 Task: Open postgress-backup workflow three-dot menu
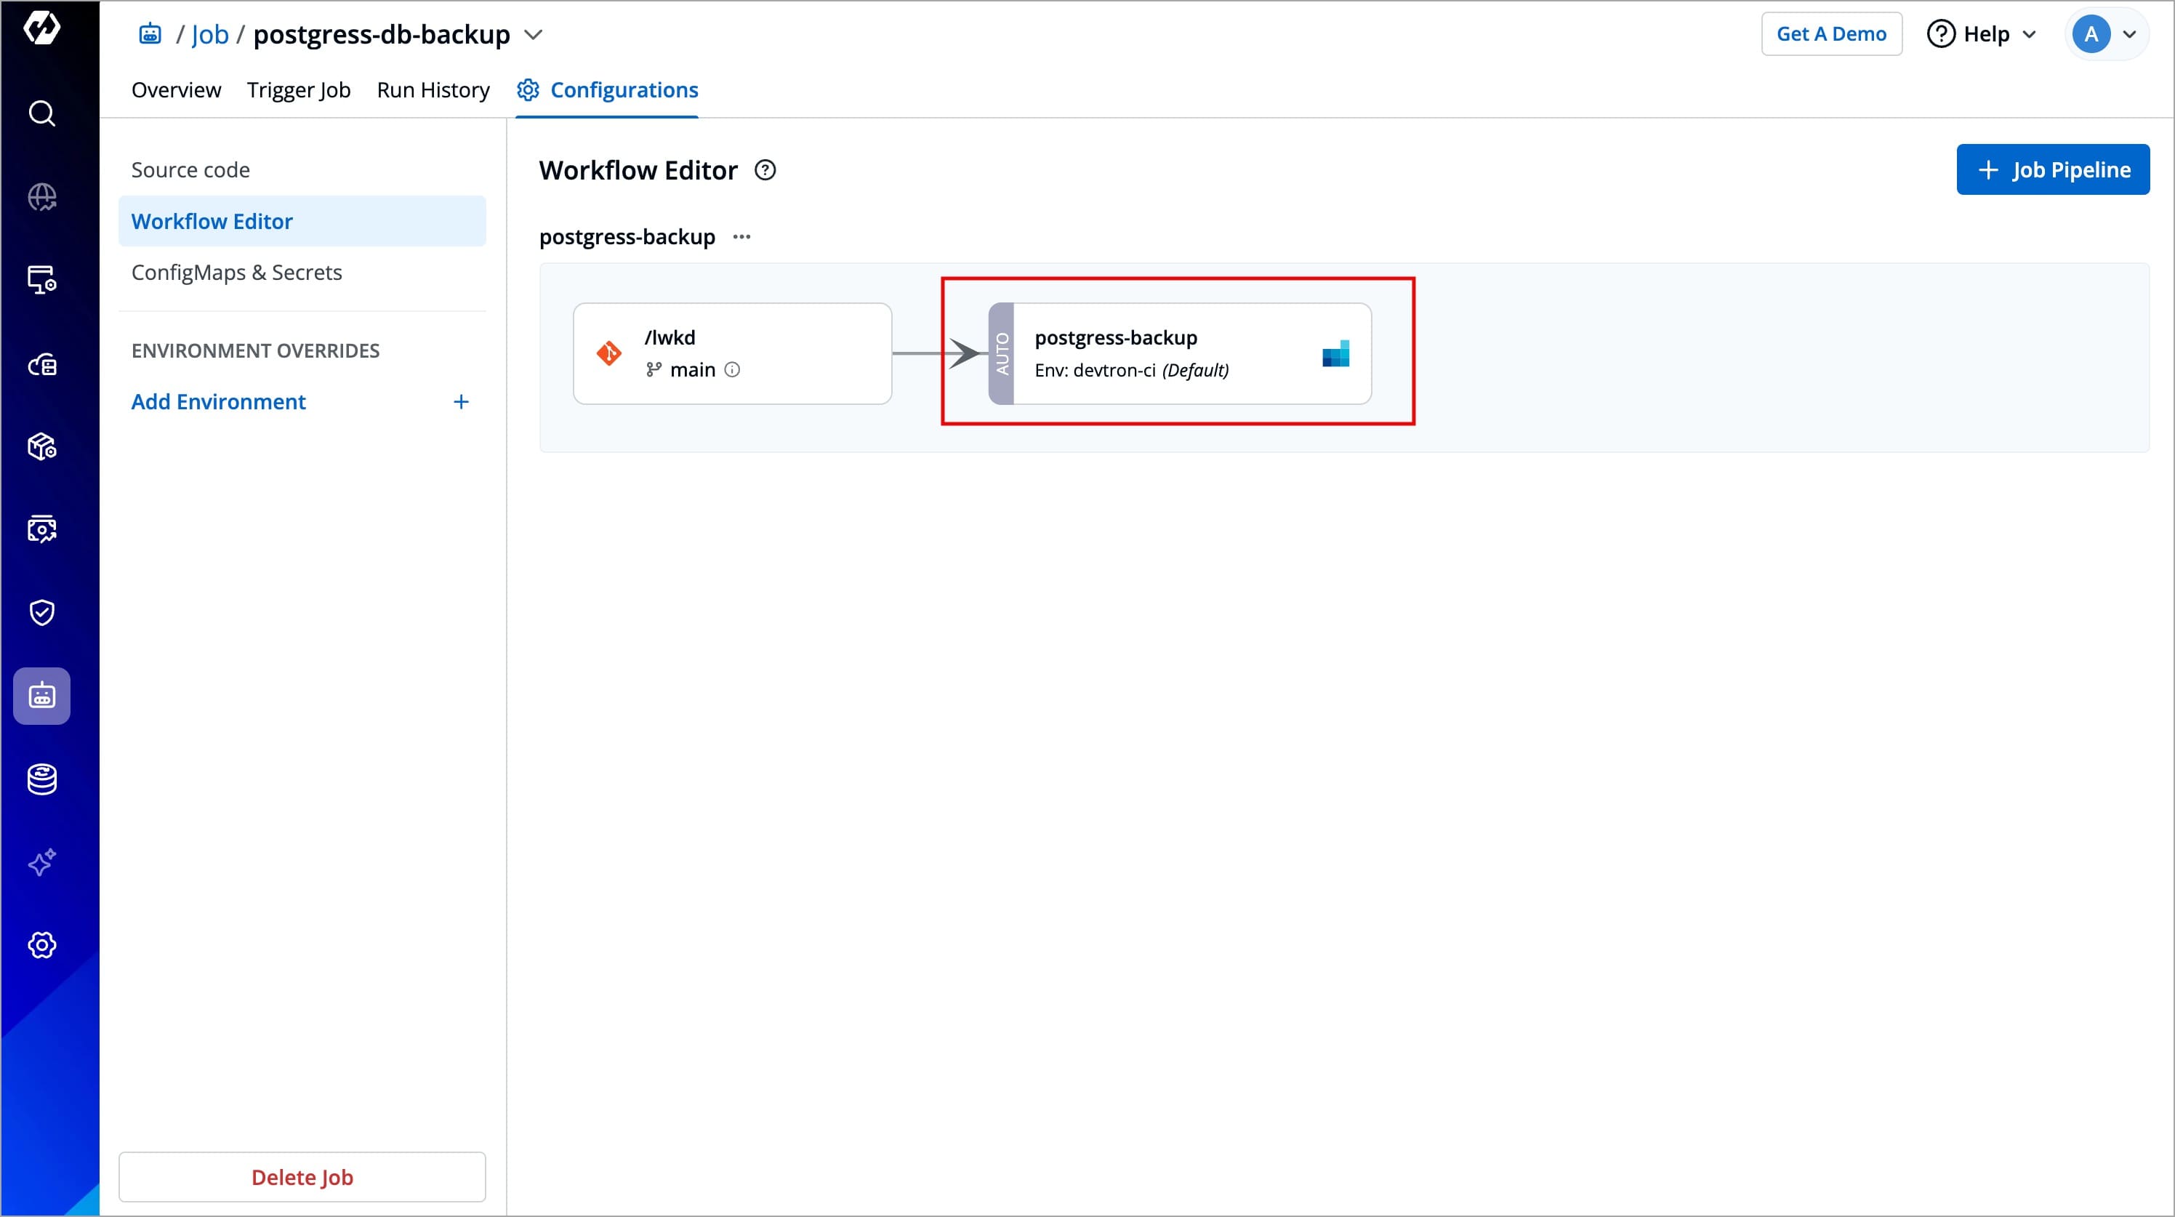742,237
